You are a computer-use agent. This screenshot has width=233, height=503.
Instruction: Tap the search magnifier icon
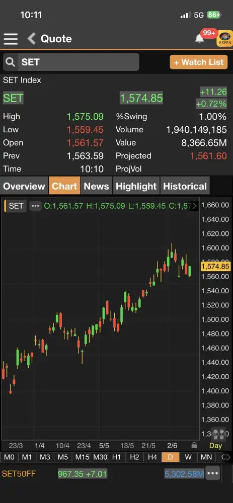coord(10,62)
